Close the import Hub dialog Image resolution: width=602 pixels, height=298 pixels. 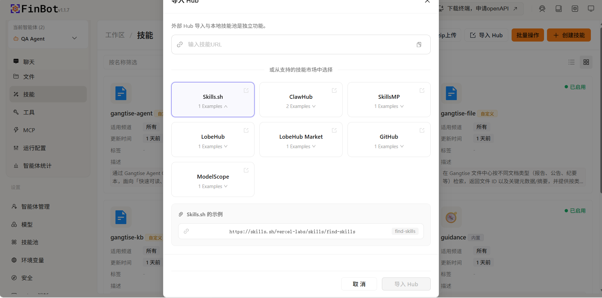(x=427, y=1)
